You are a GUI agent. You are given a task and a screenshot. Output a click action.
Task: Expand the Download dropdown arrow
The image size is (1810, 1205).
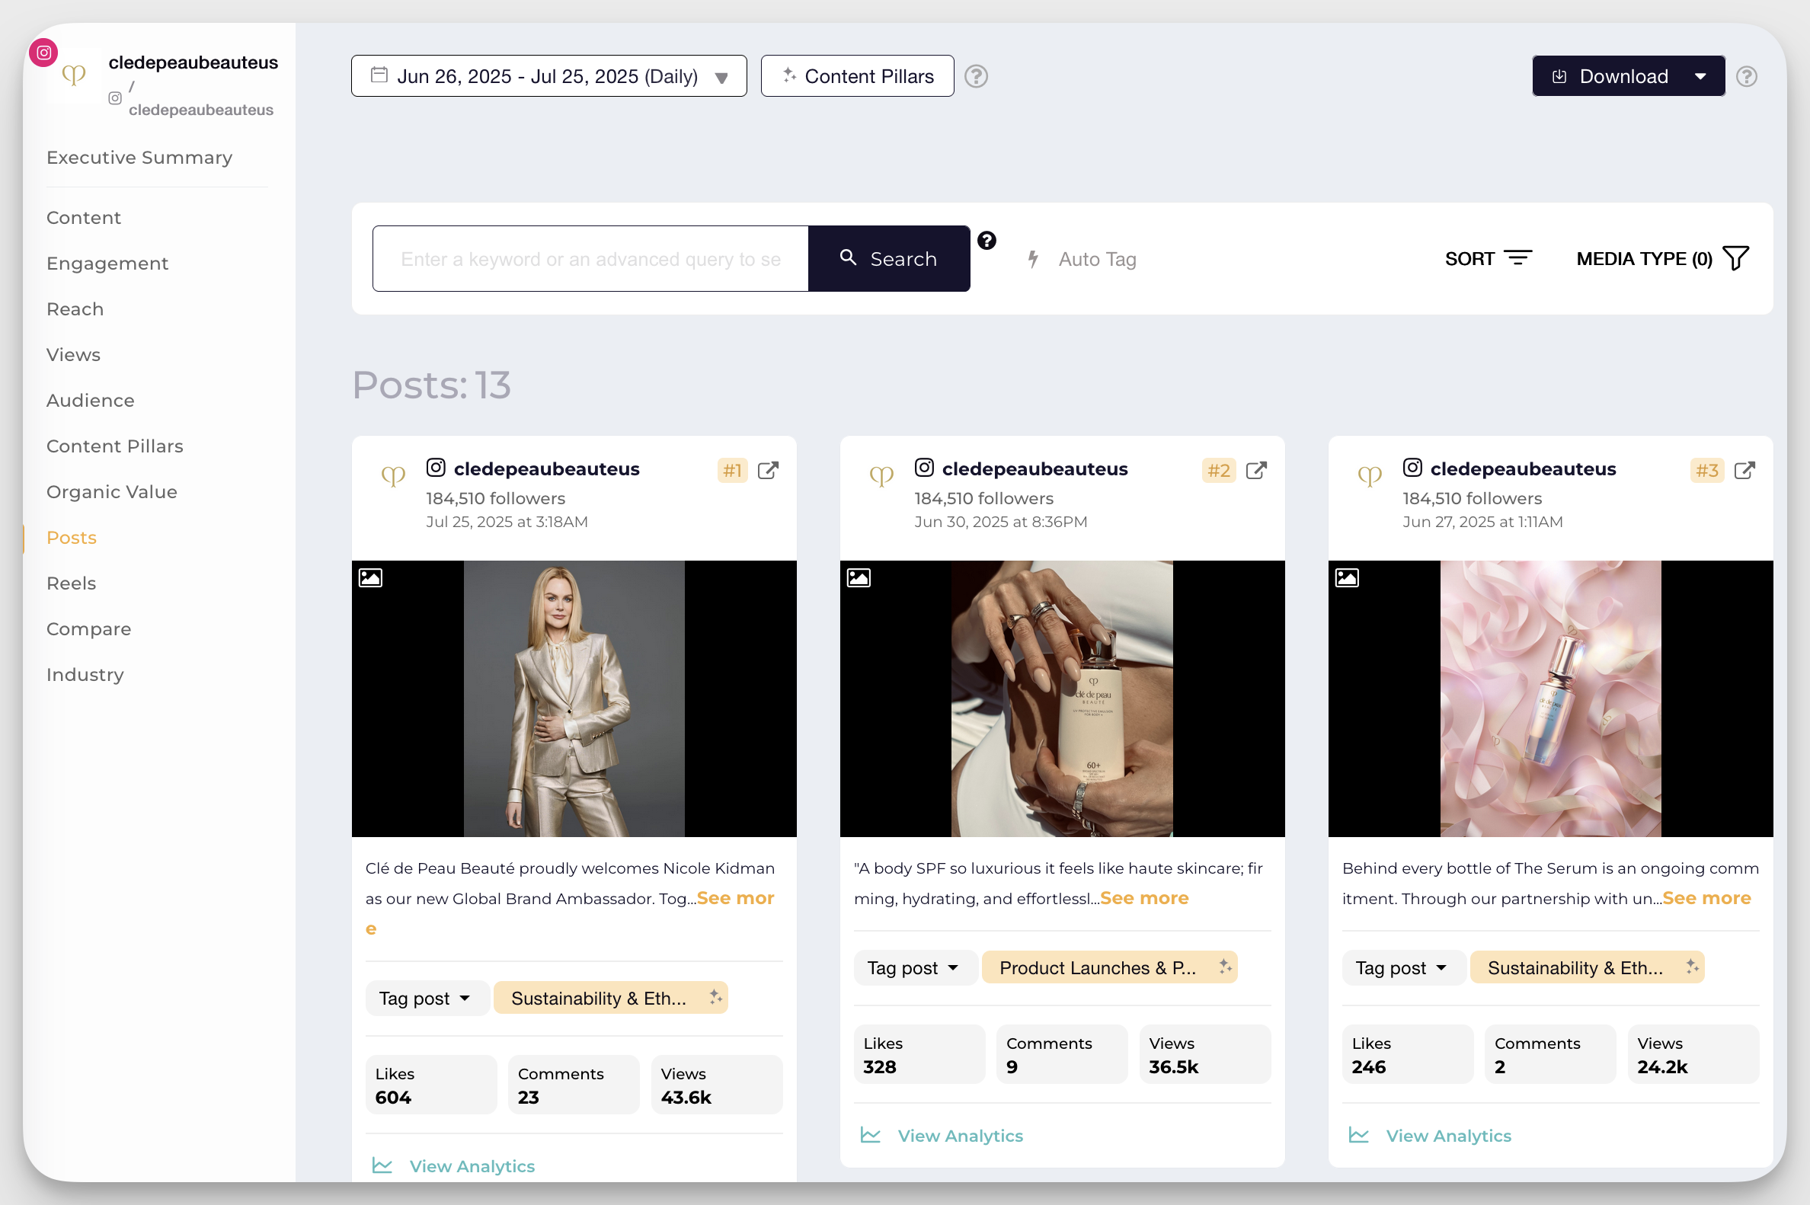[x=1700, y=76]
